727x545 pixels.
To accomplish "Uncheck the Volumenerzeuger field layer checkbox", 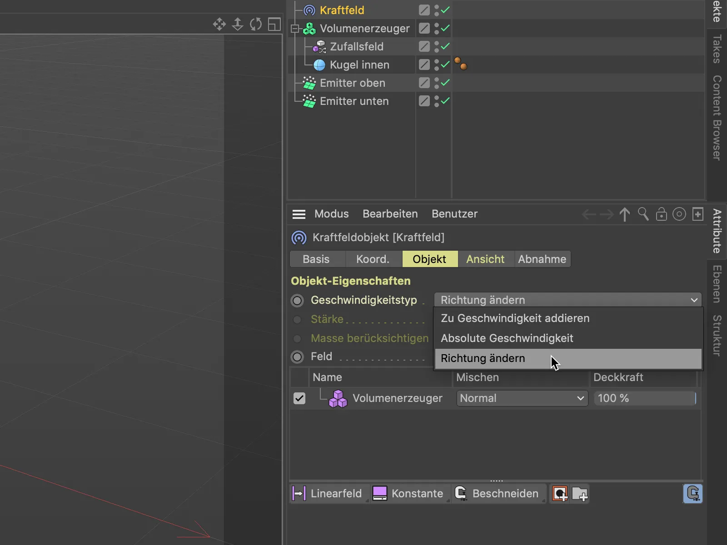I will click(299, 398).
